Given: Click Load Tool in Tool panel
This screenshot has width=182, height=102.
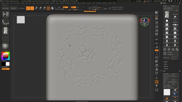Looking at the screenshot, I should pyautogui.click(x=167, y=74).
